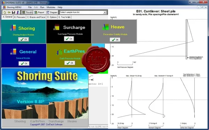Click Shoring text at splash bottom
The image size is (209, 130).
click(20, 121)
